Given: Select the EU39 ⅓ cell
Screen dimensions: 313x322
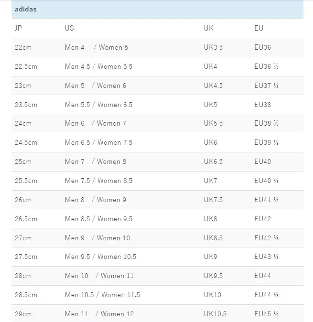Looking at the screenshot, I should pos(266,142).
